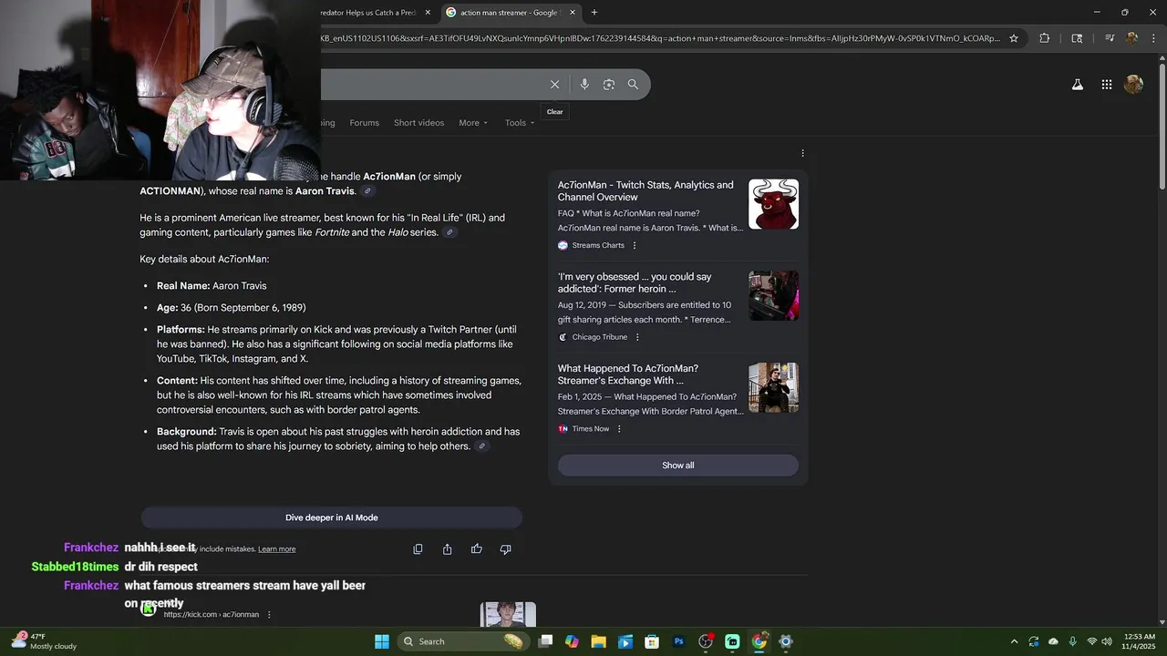1167x656 pixels.
Task: Click the red bull Streams Charts thumbnail
Action: coord(773,204)
